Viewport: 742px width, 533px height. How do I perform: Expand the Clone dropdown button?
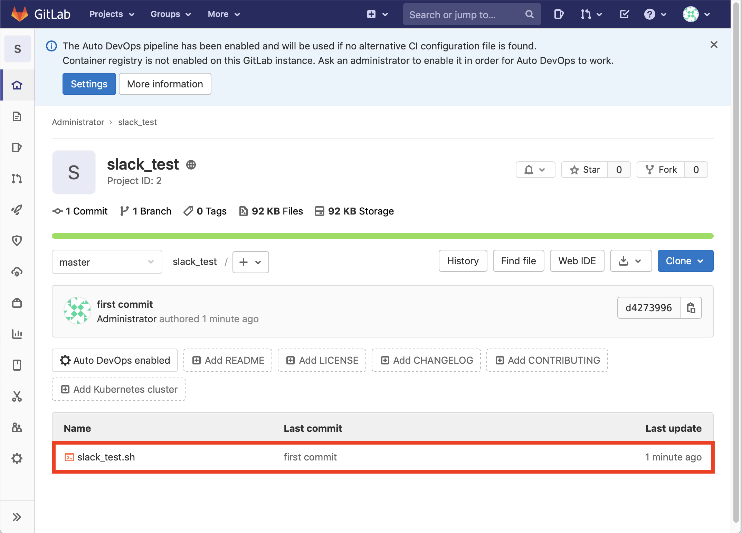pos(685,261)
